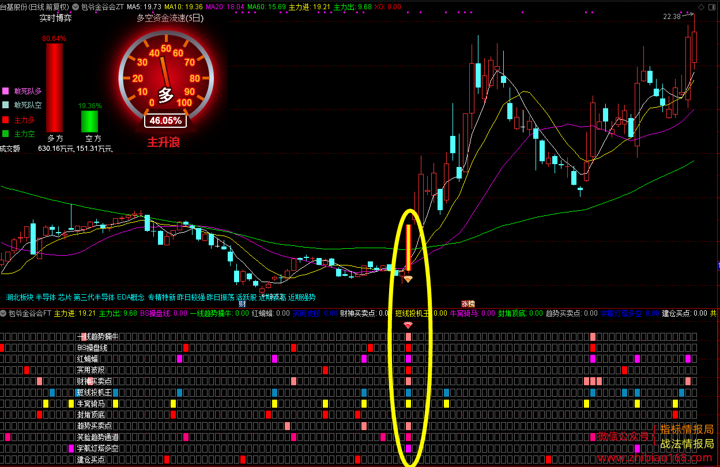Screen dimensions: 720x467
Task: Click the 趋势买卖点 row label in the grid
Action: (94, 426)
